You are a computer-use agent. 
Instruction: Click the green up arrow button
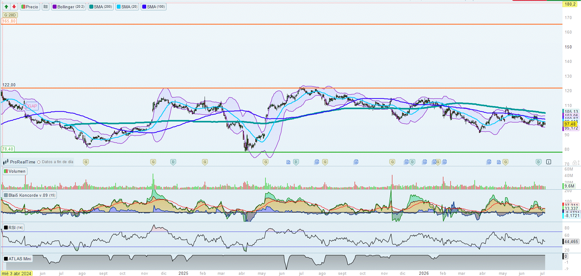click(x=6, y=6)
